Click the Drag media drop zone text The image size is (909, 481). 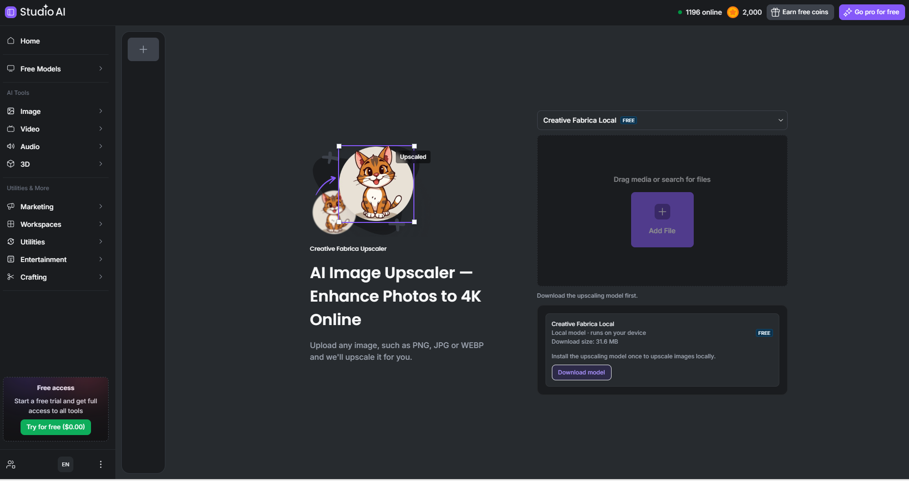662,179
